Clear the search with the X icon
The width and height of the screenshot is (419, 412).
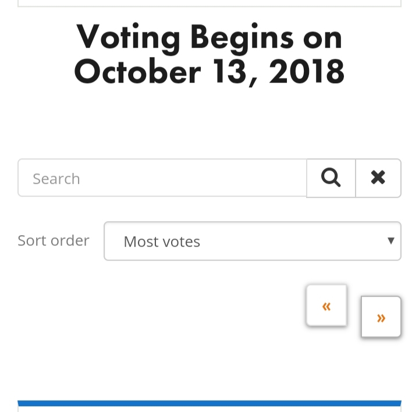coord(378,178)
